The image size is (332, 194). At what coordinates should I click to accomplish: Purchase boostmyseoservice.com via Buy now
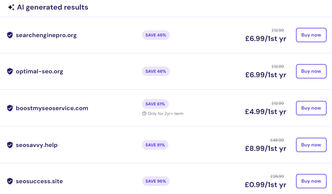coord(311,108)
